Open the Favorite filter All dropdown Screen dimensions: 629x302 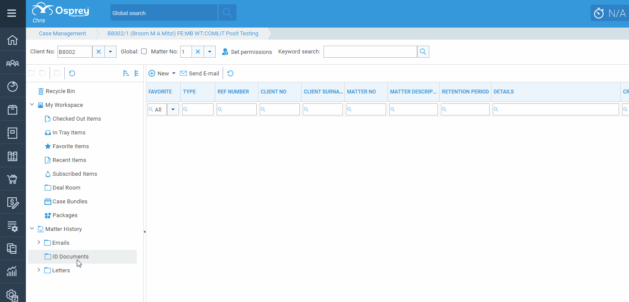(173, 109)
